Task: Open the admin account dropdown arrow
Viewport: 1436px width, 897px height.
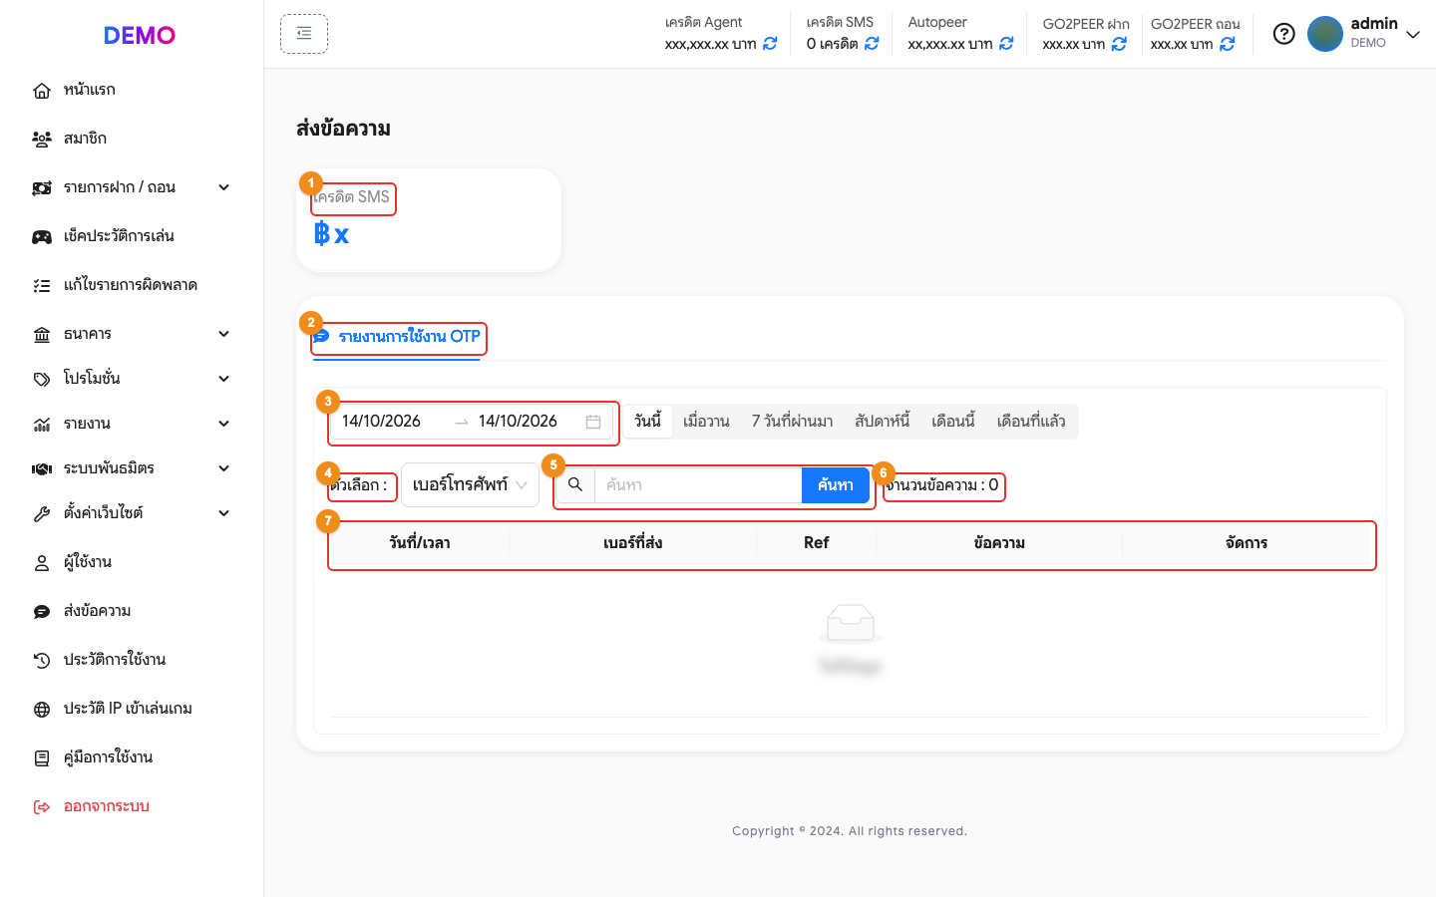Action: click(1413, 35)
